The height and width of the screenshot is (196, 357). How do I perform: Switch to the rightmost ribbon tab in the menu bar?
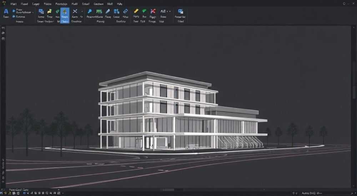click(120, 4)
